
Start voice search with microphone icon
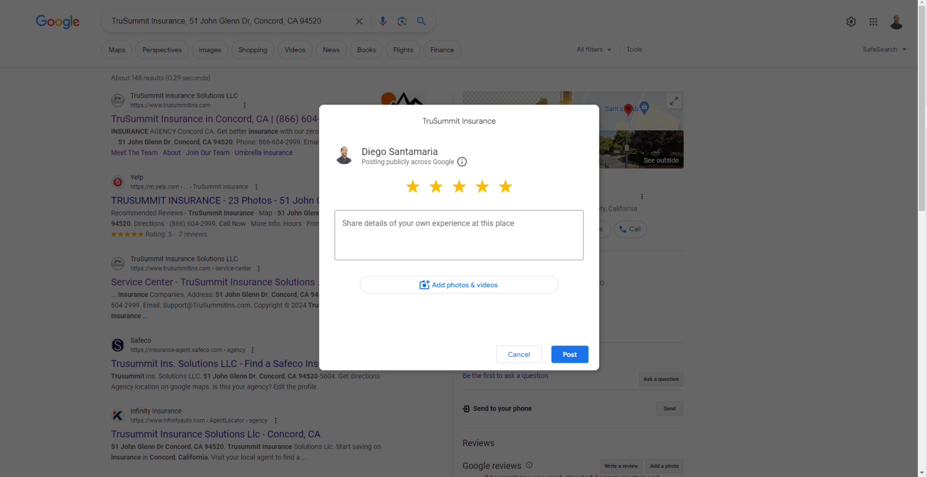tap(383, 21)
